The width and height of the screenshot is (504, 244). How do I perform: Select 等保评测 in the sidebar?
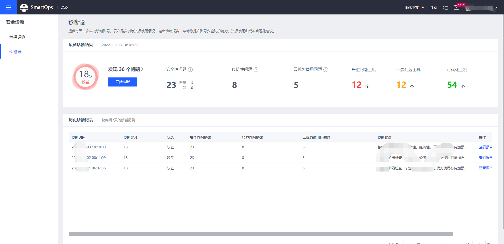(x=17, y=37)
